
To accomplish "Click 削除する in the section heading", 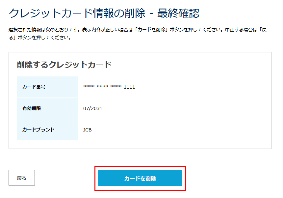I will (x=33, y=65).
